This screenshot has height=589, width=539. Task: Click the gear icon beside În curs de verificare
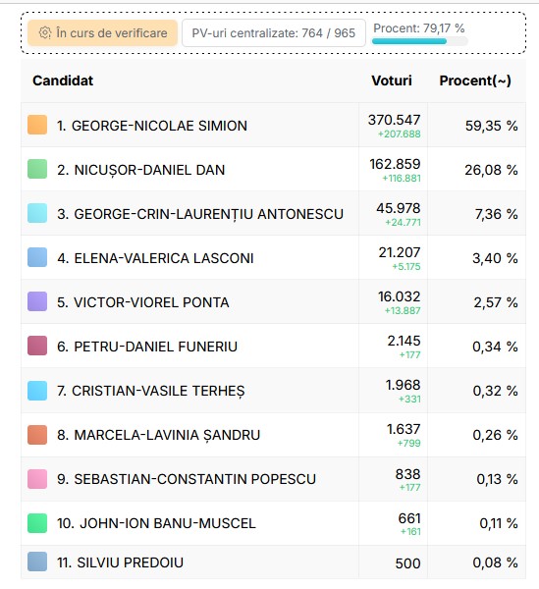pyautogui.click(x=45, y=33)
